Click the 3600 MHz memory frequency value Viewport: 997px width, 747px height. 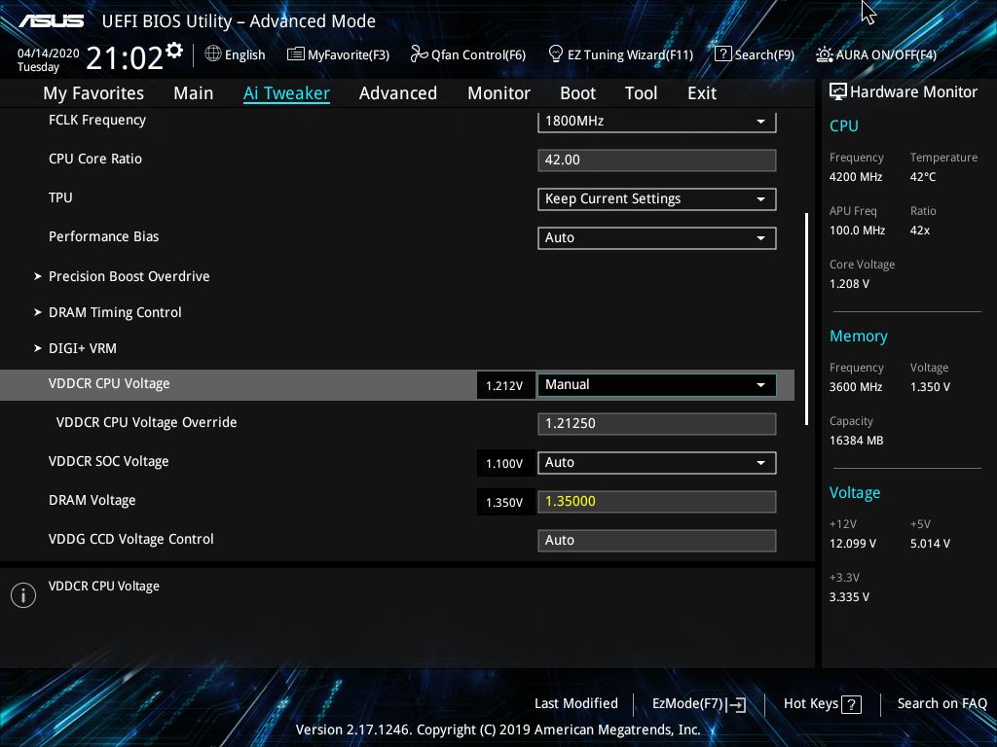(x=856, y=387)
